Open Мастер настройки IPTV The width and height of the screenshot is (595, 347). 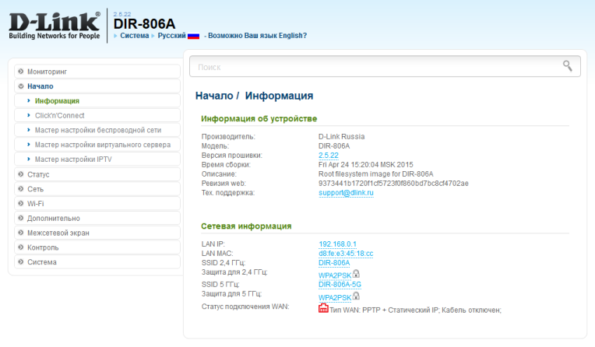tap(97, 159)
